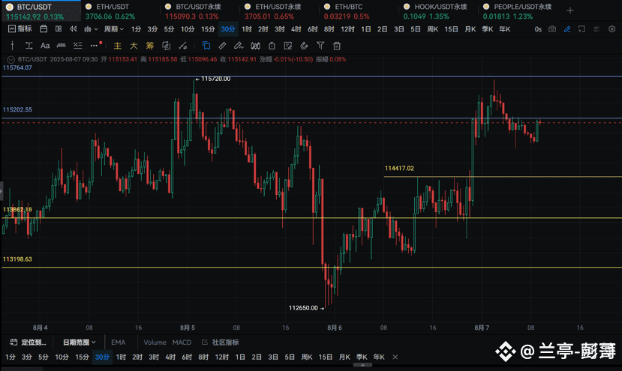The width and height of the screenshot is (622, 371).
Task: Click the 115764.07 blue line label
Action: click(17, 67)
